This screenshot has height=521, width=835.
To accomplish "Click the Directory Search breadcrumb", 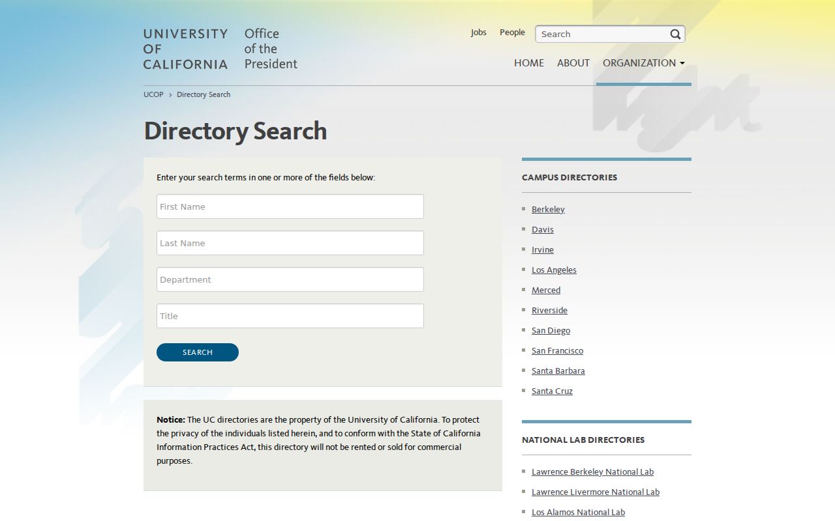I will click(204, 94).
